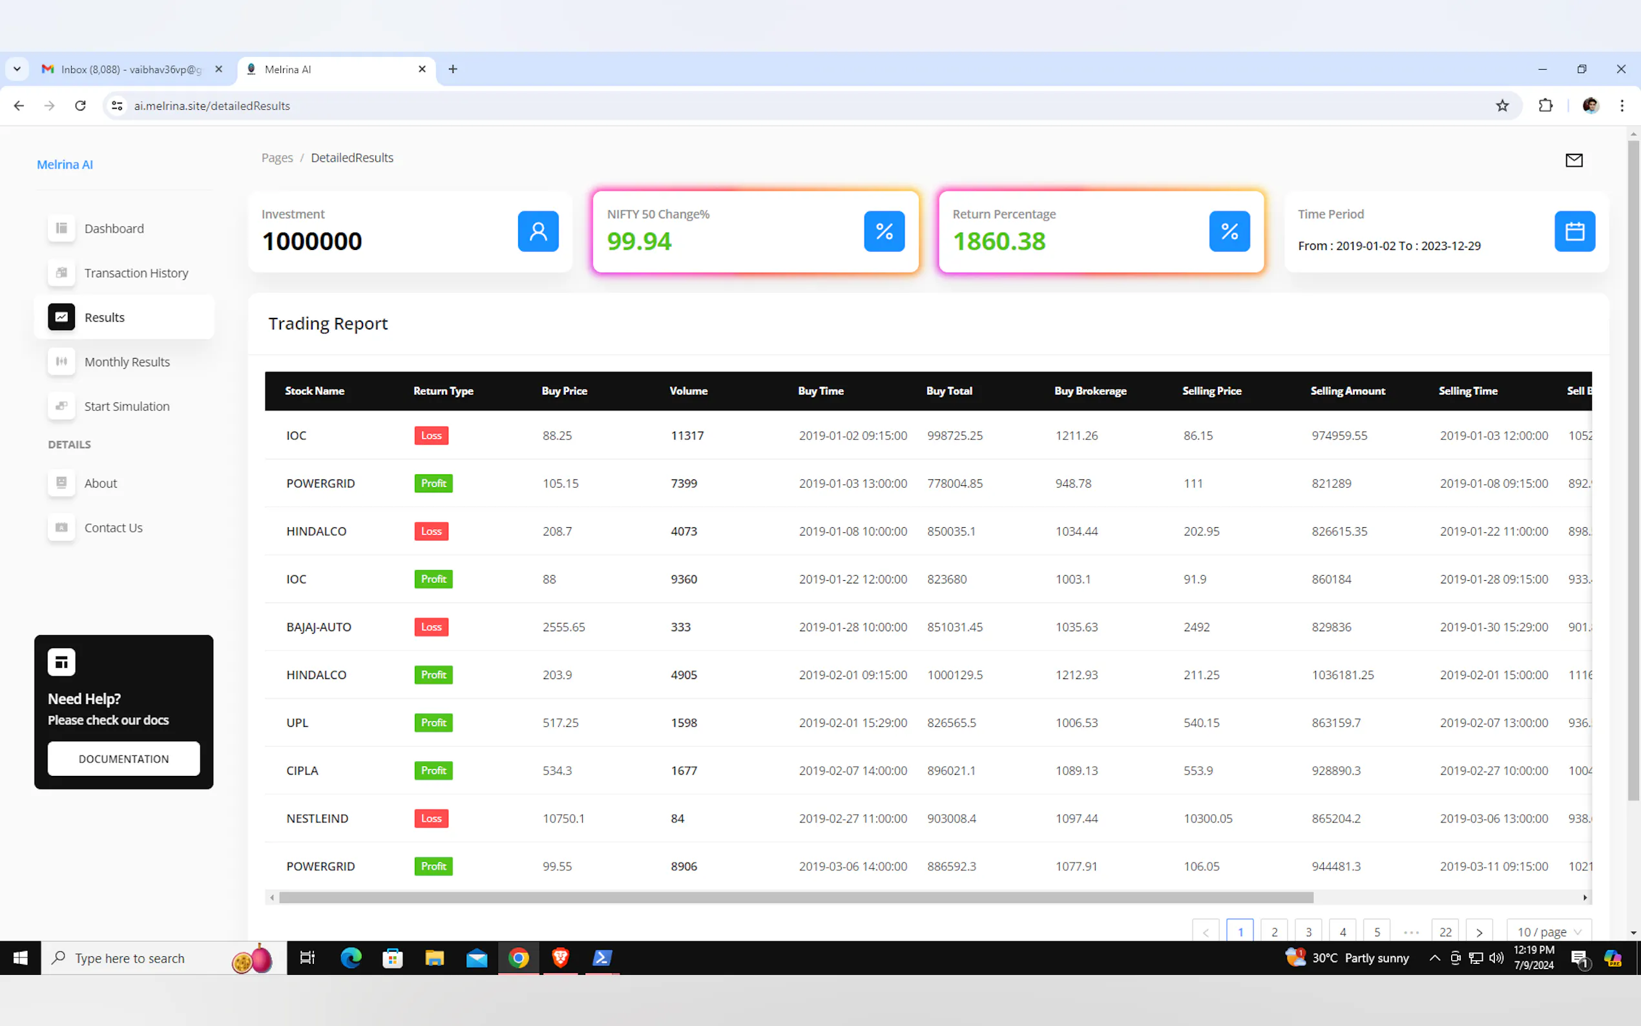The height and width of the screenshot is (1026, 1641).
Task: Go to Monthly Results page
Action: click(x=127, y=362)
